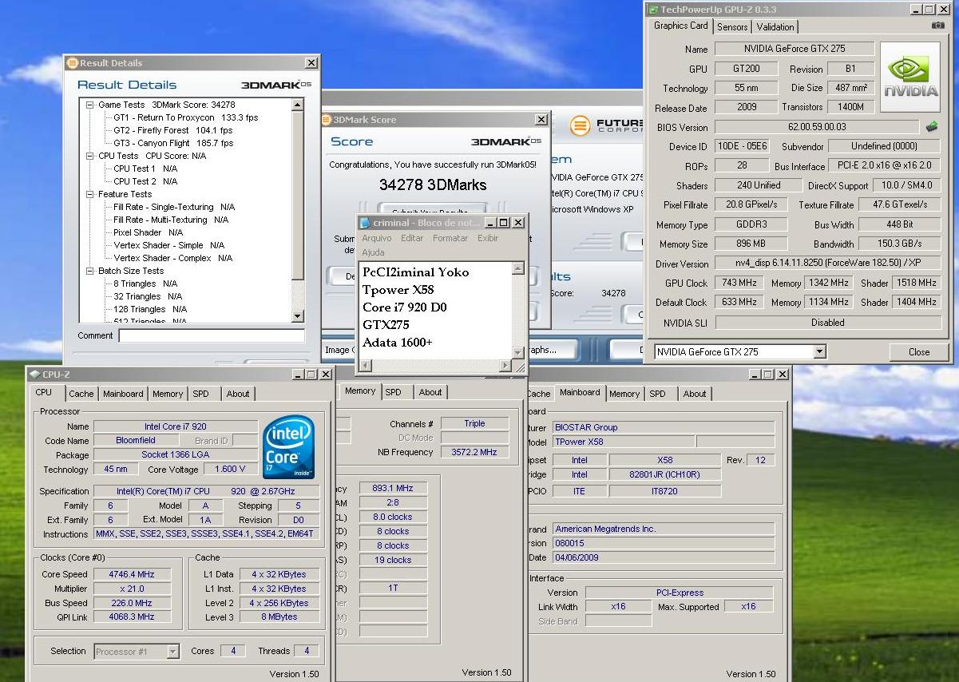Click the NB Frequency 3572.2 MHz value
This screenshot has width=959, height=682.
[474, 452]
